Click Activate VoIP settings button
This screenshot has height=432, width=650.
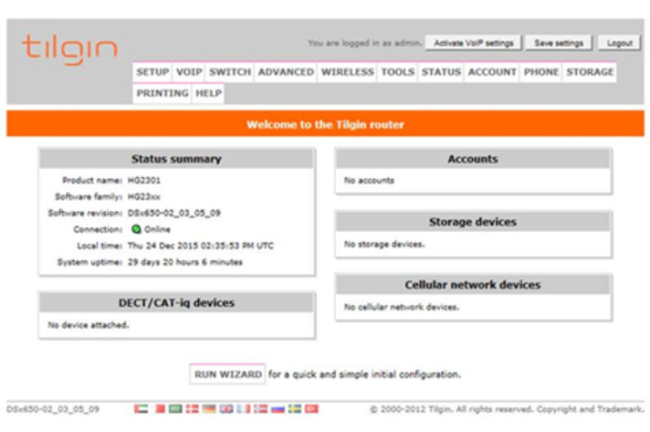point(474,43)
